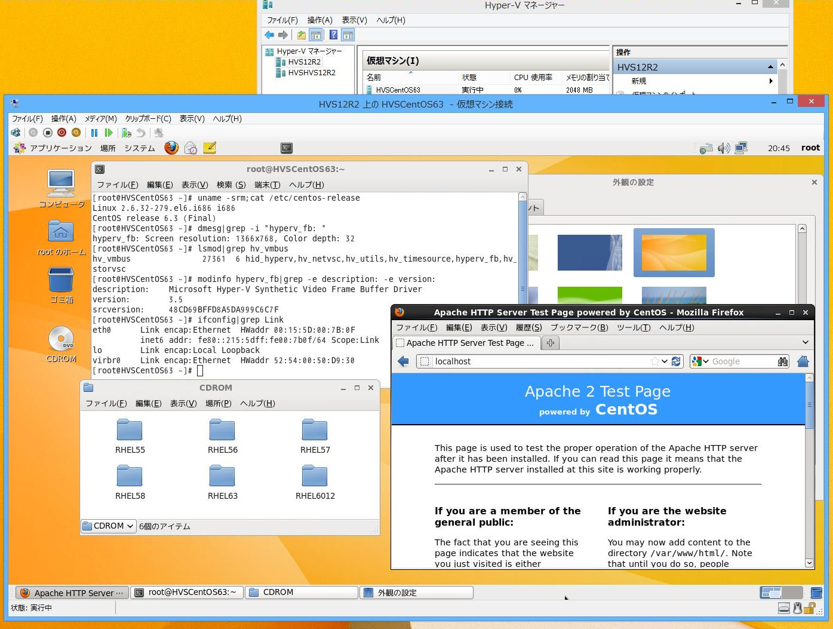
Task: Choose the orange wallpaper thumbnail
Action: (x=674, y=253)
